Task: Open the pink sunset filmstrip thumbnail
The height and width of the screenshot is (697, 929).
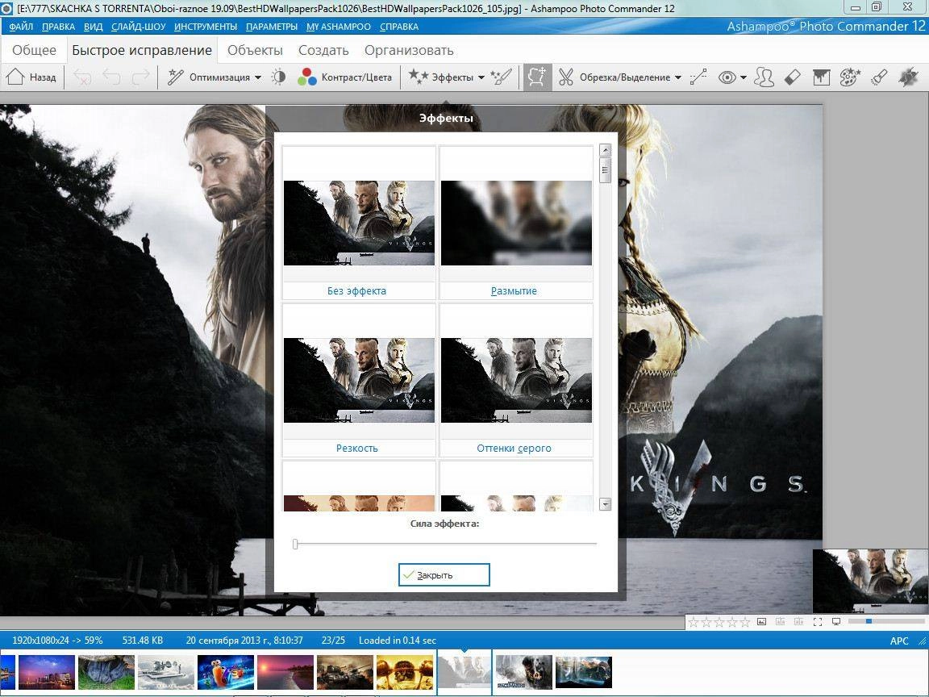Action: pyautogui.click(x=285, y=672)
